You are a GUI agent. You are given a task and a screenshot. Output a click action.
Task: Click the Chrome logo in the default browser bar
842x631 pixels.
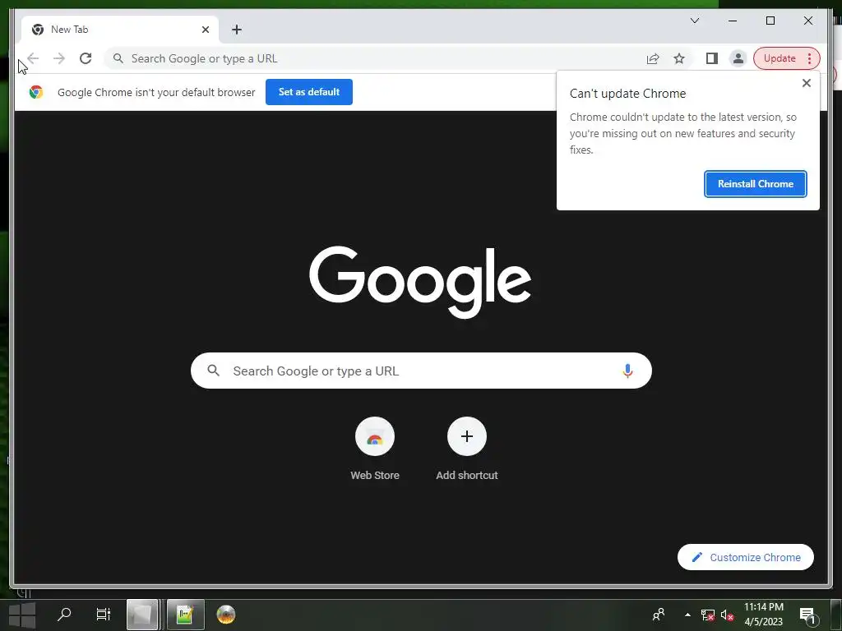(x=36, y=92)
